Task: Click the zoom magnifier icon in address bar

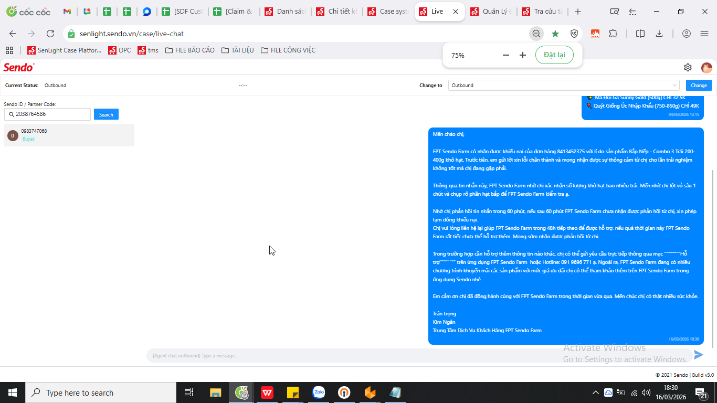Action: 536,34
